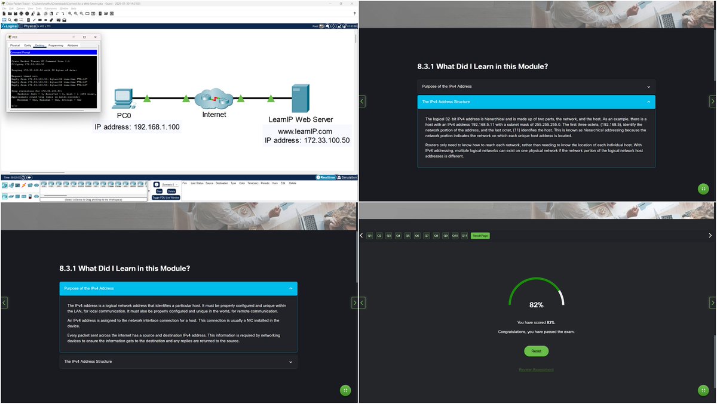Click Toggle PDU List Window button
This screenshot has width=717, height=404.
166,197
